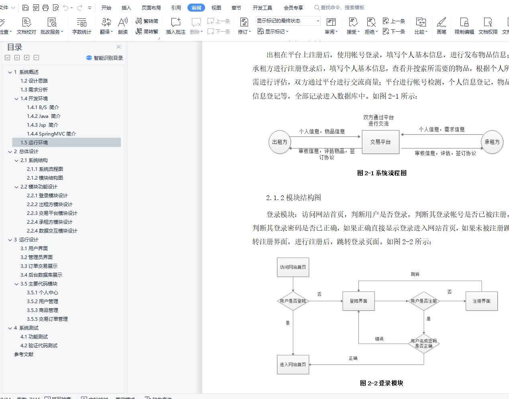Open the quick access toolbar customize arrow
This screenshot has height=399, width=509.
coord(90,8)
